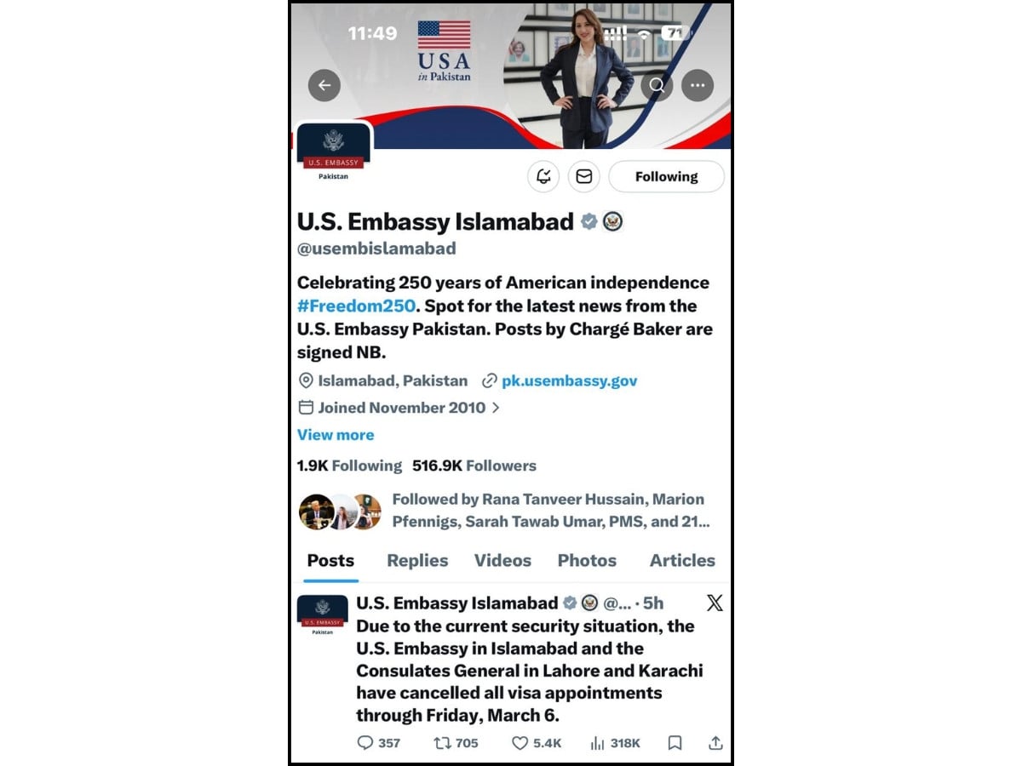
Task: Toggle post notifications bell icon
Action: [543, 177]
